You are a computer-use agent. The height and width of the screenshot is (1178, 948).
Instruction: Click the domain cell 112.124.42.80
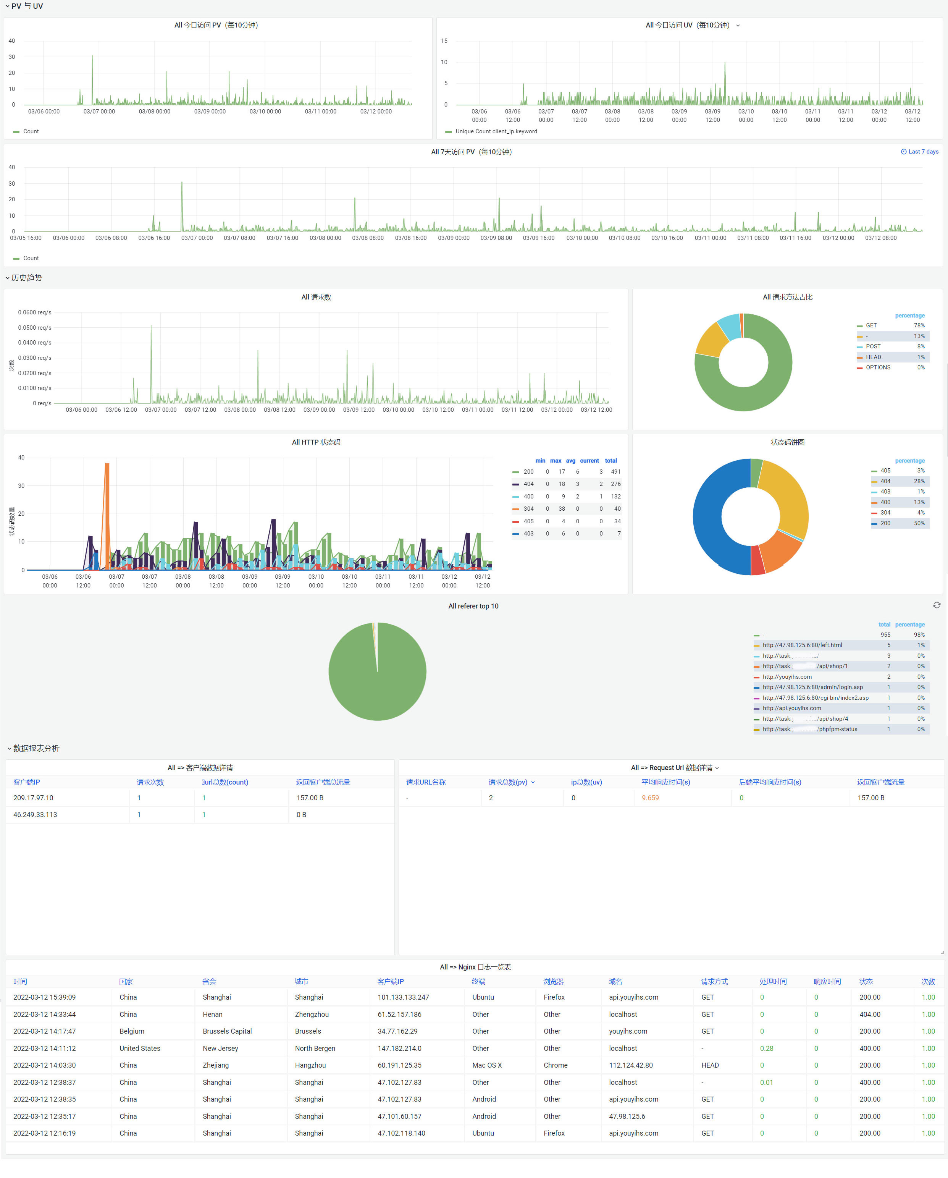631,1065
